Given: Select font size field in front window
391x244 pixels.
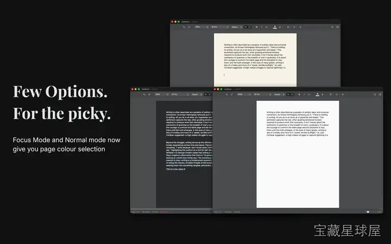Looking at the screenshot, I should click(288, 94).
